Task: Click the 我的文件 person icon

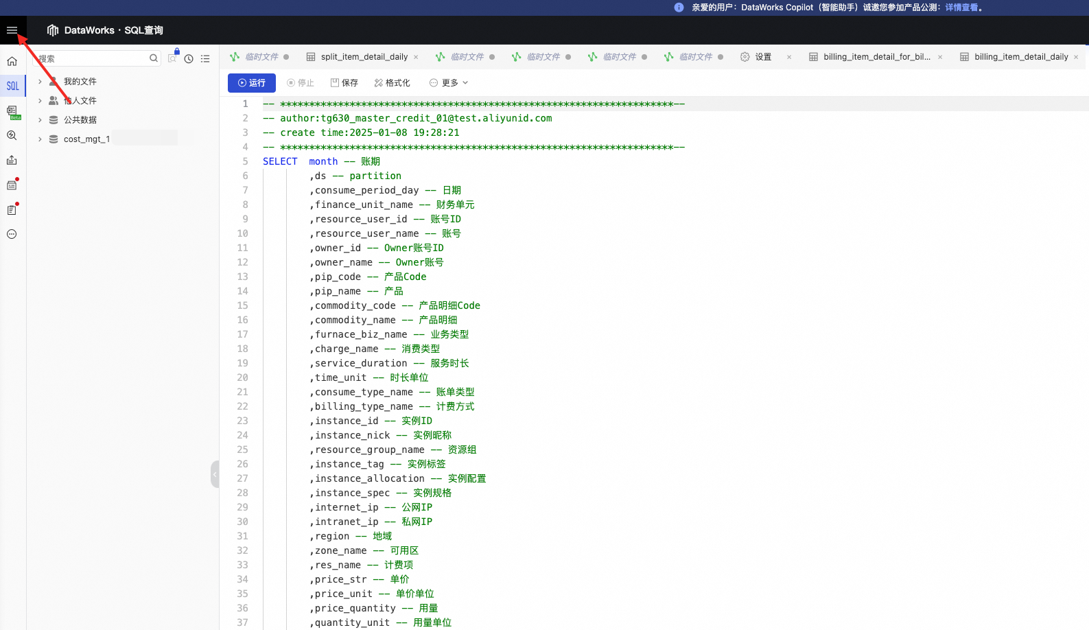Action: (54, 82)
